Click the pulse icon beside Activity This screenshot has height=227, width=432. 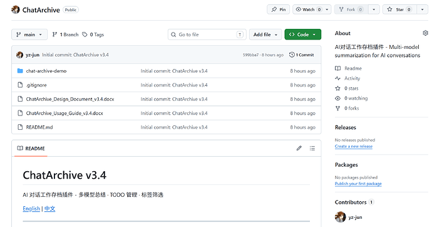pyautogui.click(x=337, y=78)
